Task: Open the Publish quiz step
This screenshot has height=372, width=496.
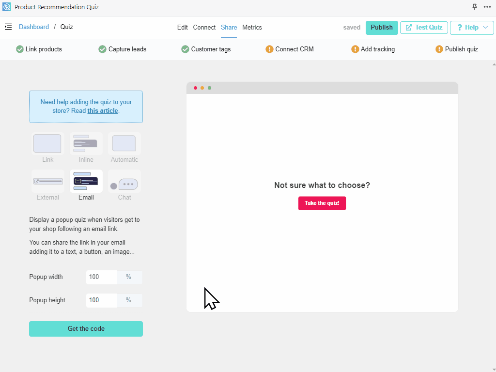Action: 457,49
